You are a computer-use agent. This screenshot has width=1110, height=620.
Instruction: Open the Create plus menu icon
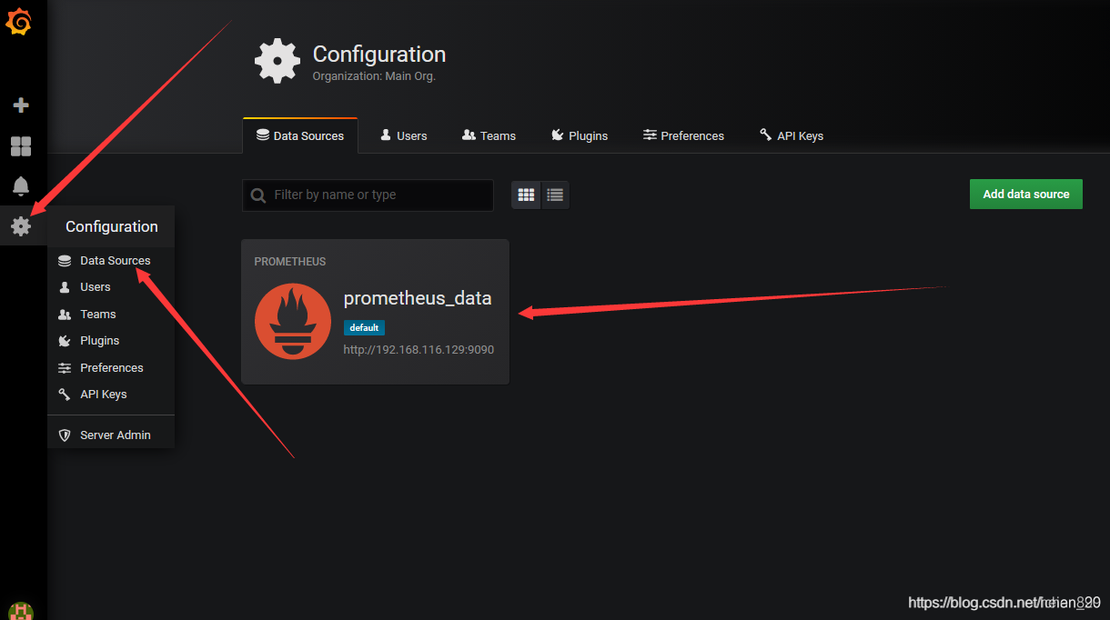[x=21, y=105]
